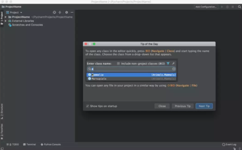Clear the class name search field

click(x=174, y=69)
